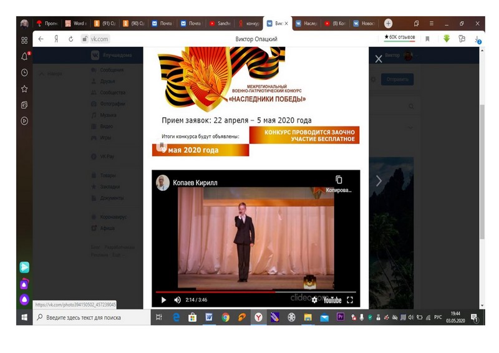Copy video link via Копировать icon
499x353 pixels.
[x=339, y=180]
